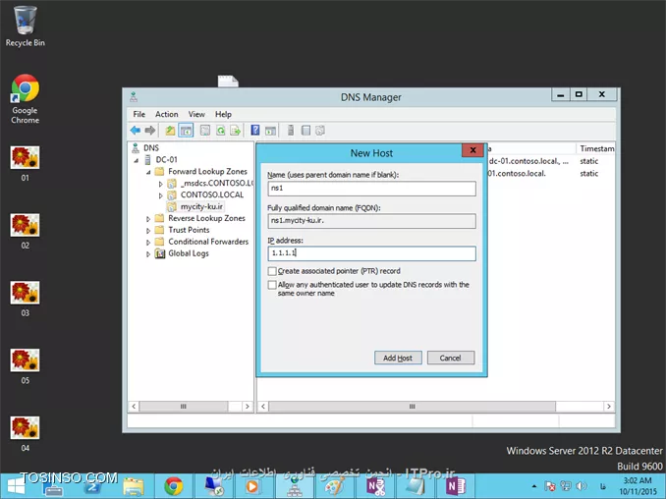Expand the Trust Points node
This screenshot has height=499, width=666.
pos(148,231)
